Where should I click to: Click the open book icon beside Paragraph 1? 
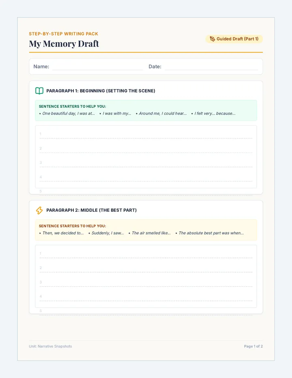tap(39, 91)
